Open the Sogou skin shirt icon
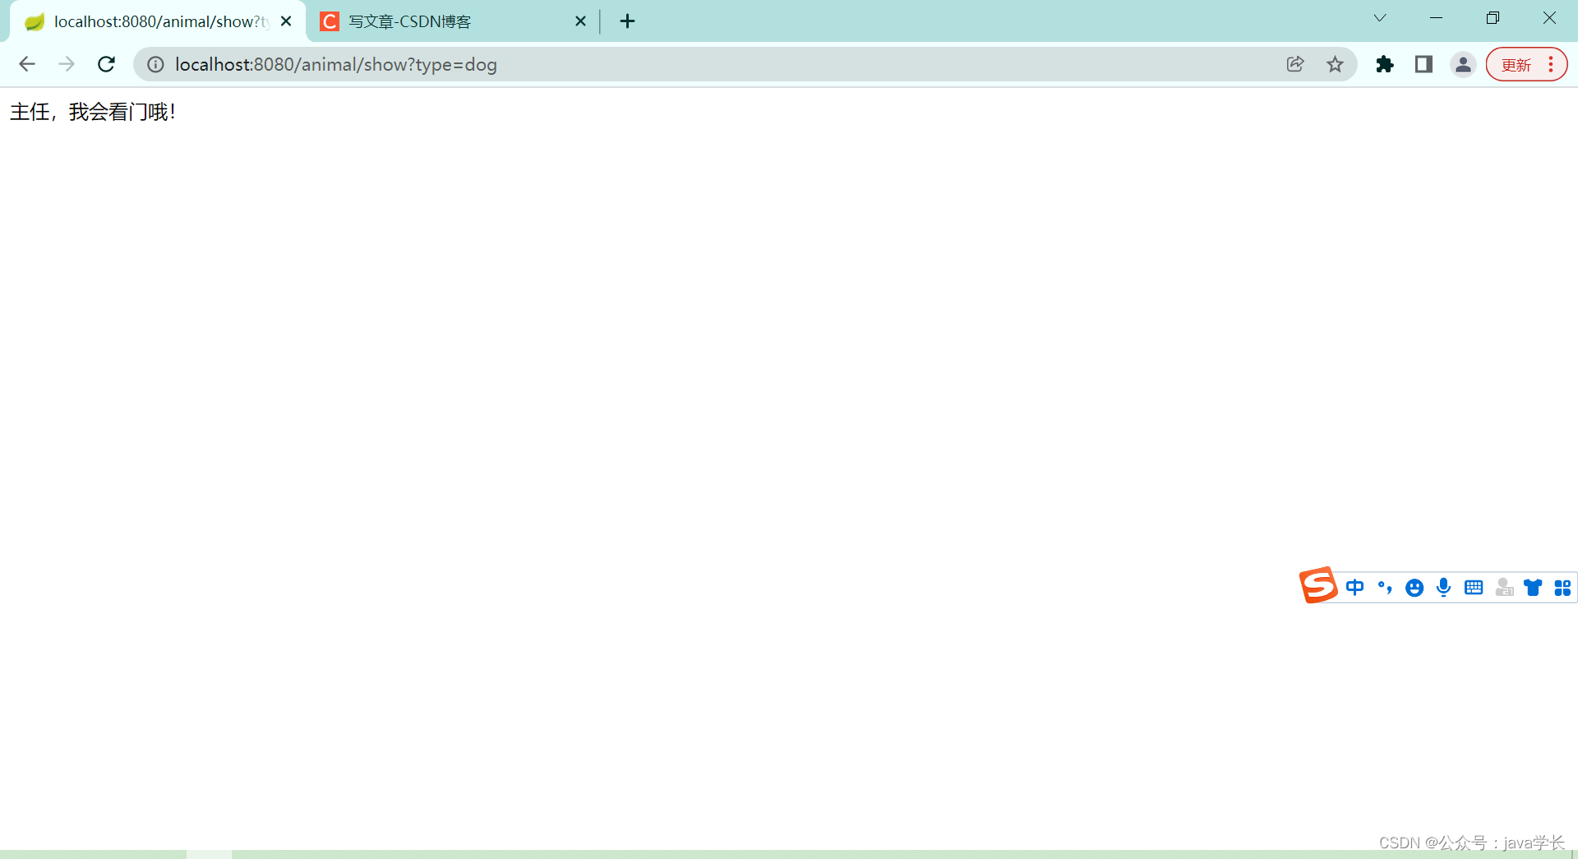The width and height of the screenshot is (1578, 859). 1533,587
